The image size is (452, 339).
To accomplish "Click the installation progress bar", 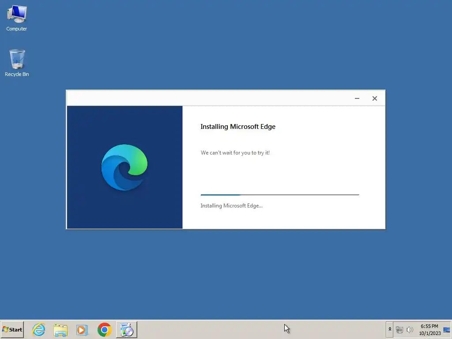I will click(279, 195).
